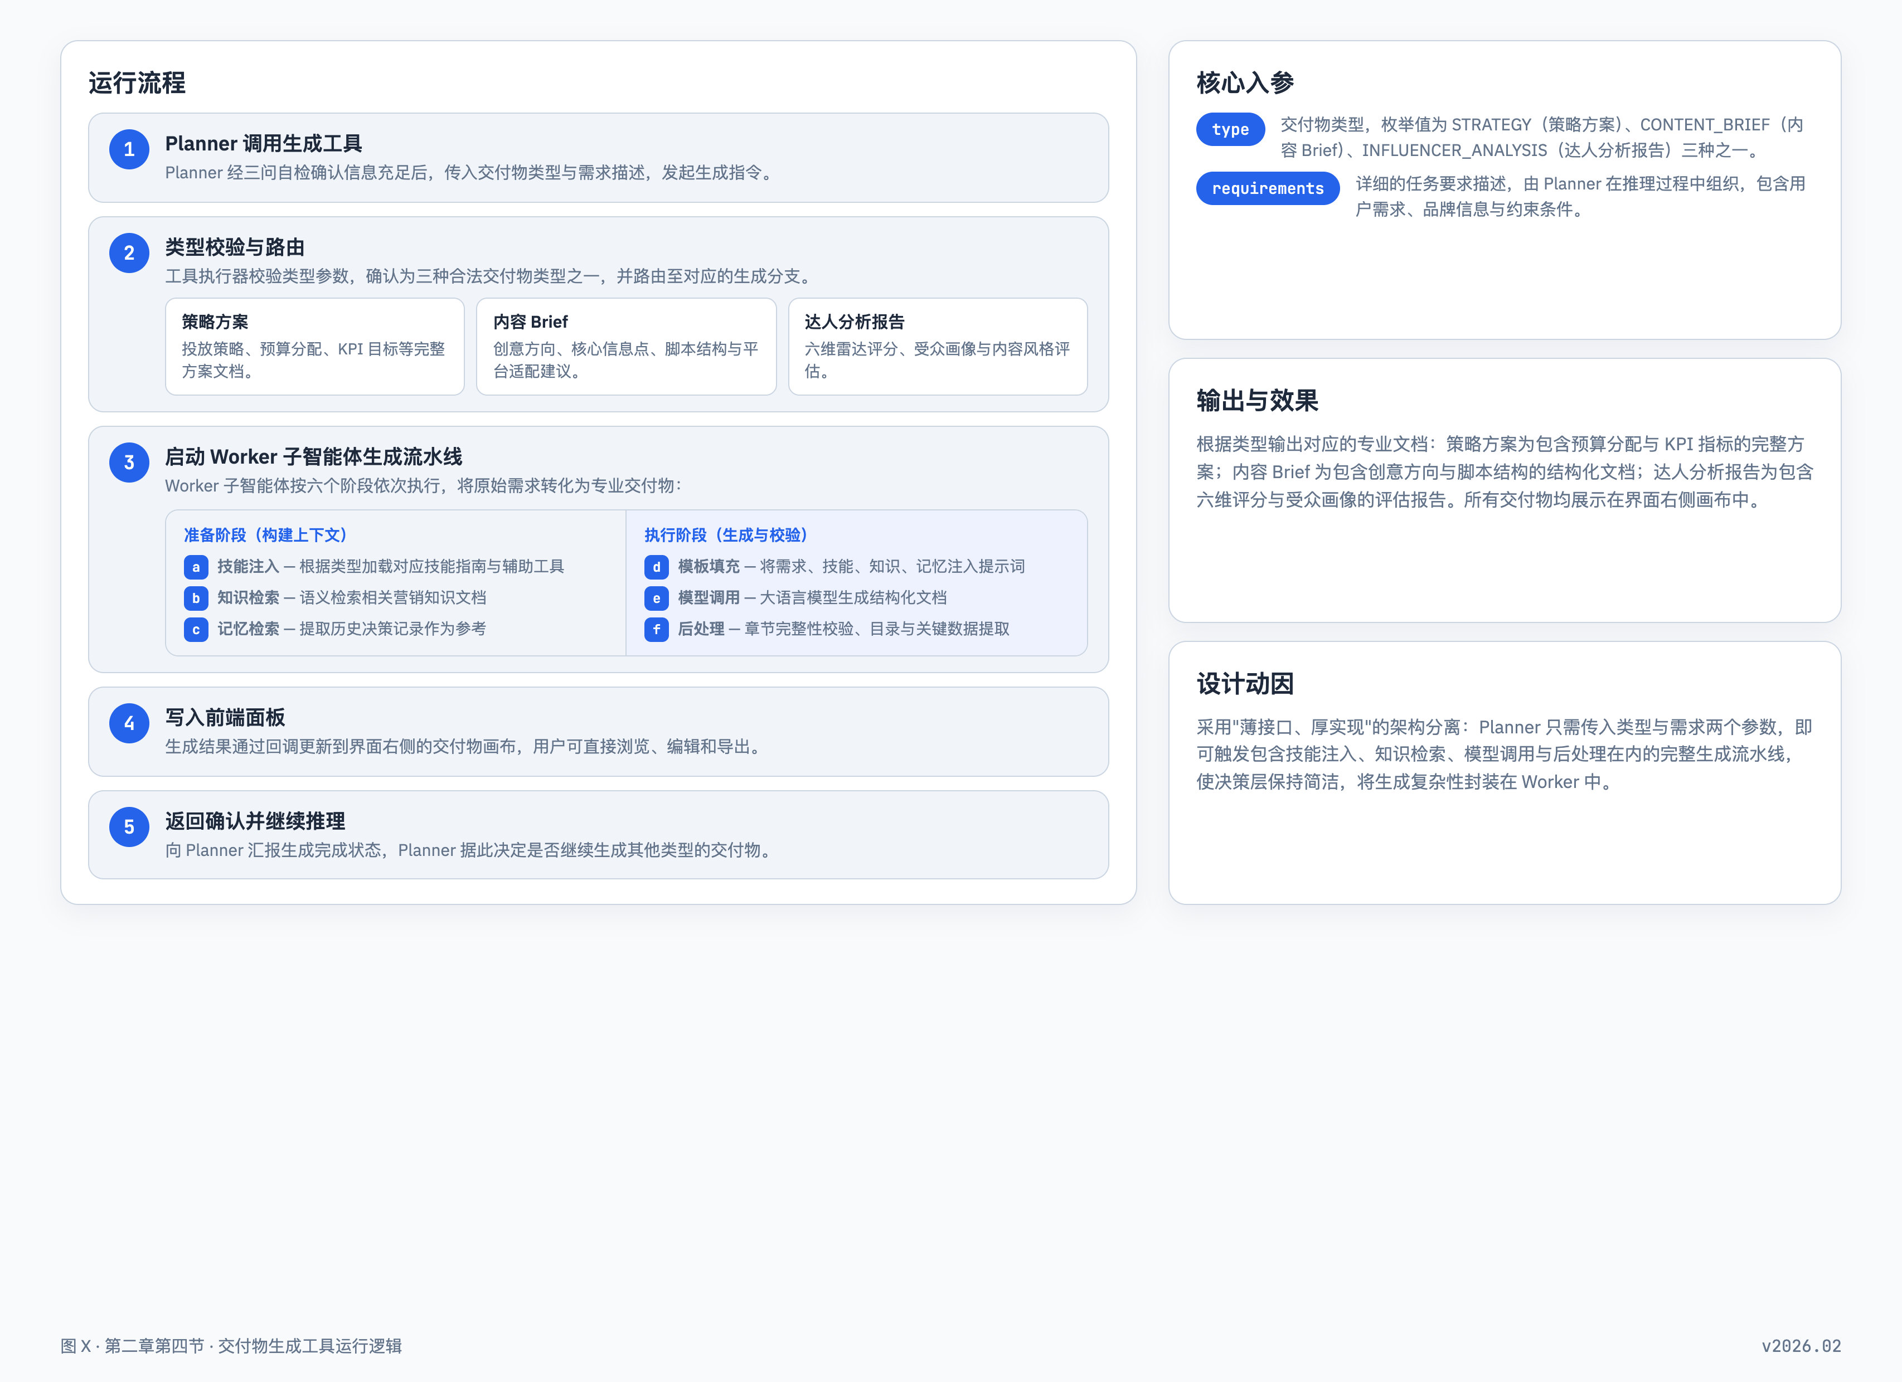The width and height of the screenshot is (1902, 1382).
Task: Click the 'a' badge beside 技能注入
Action: [x=196, y=567]
